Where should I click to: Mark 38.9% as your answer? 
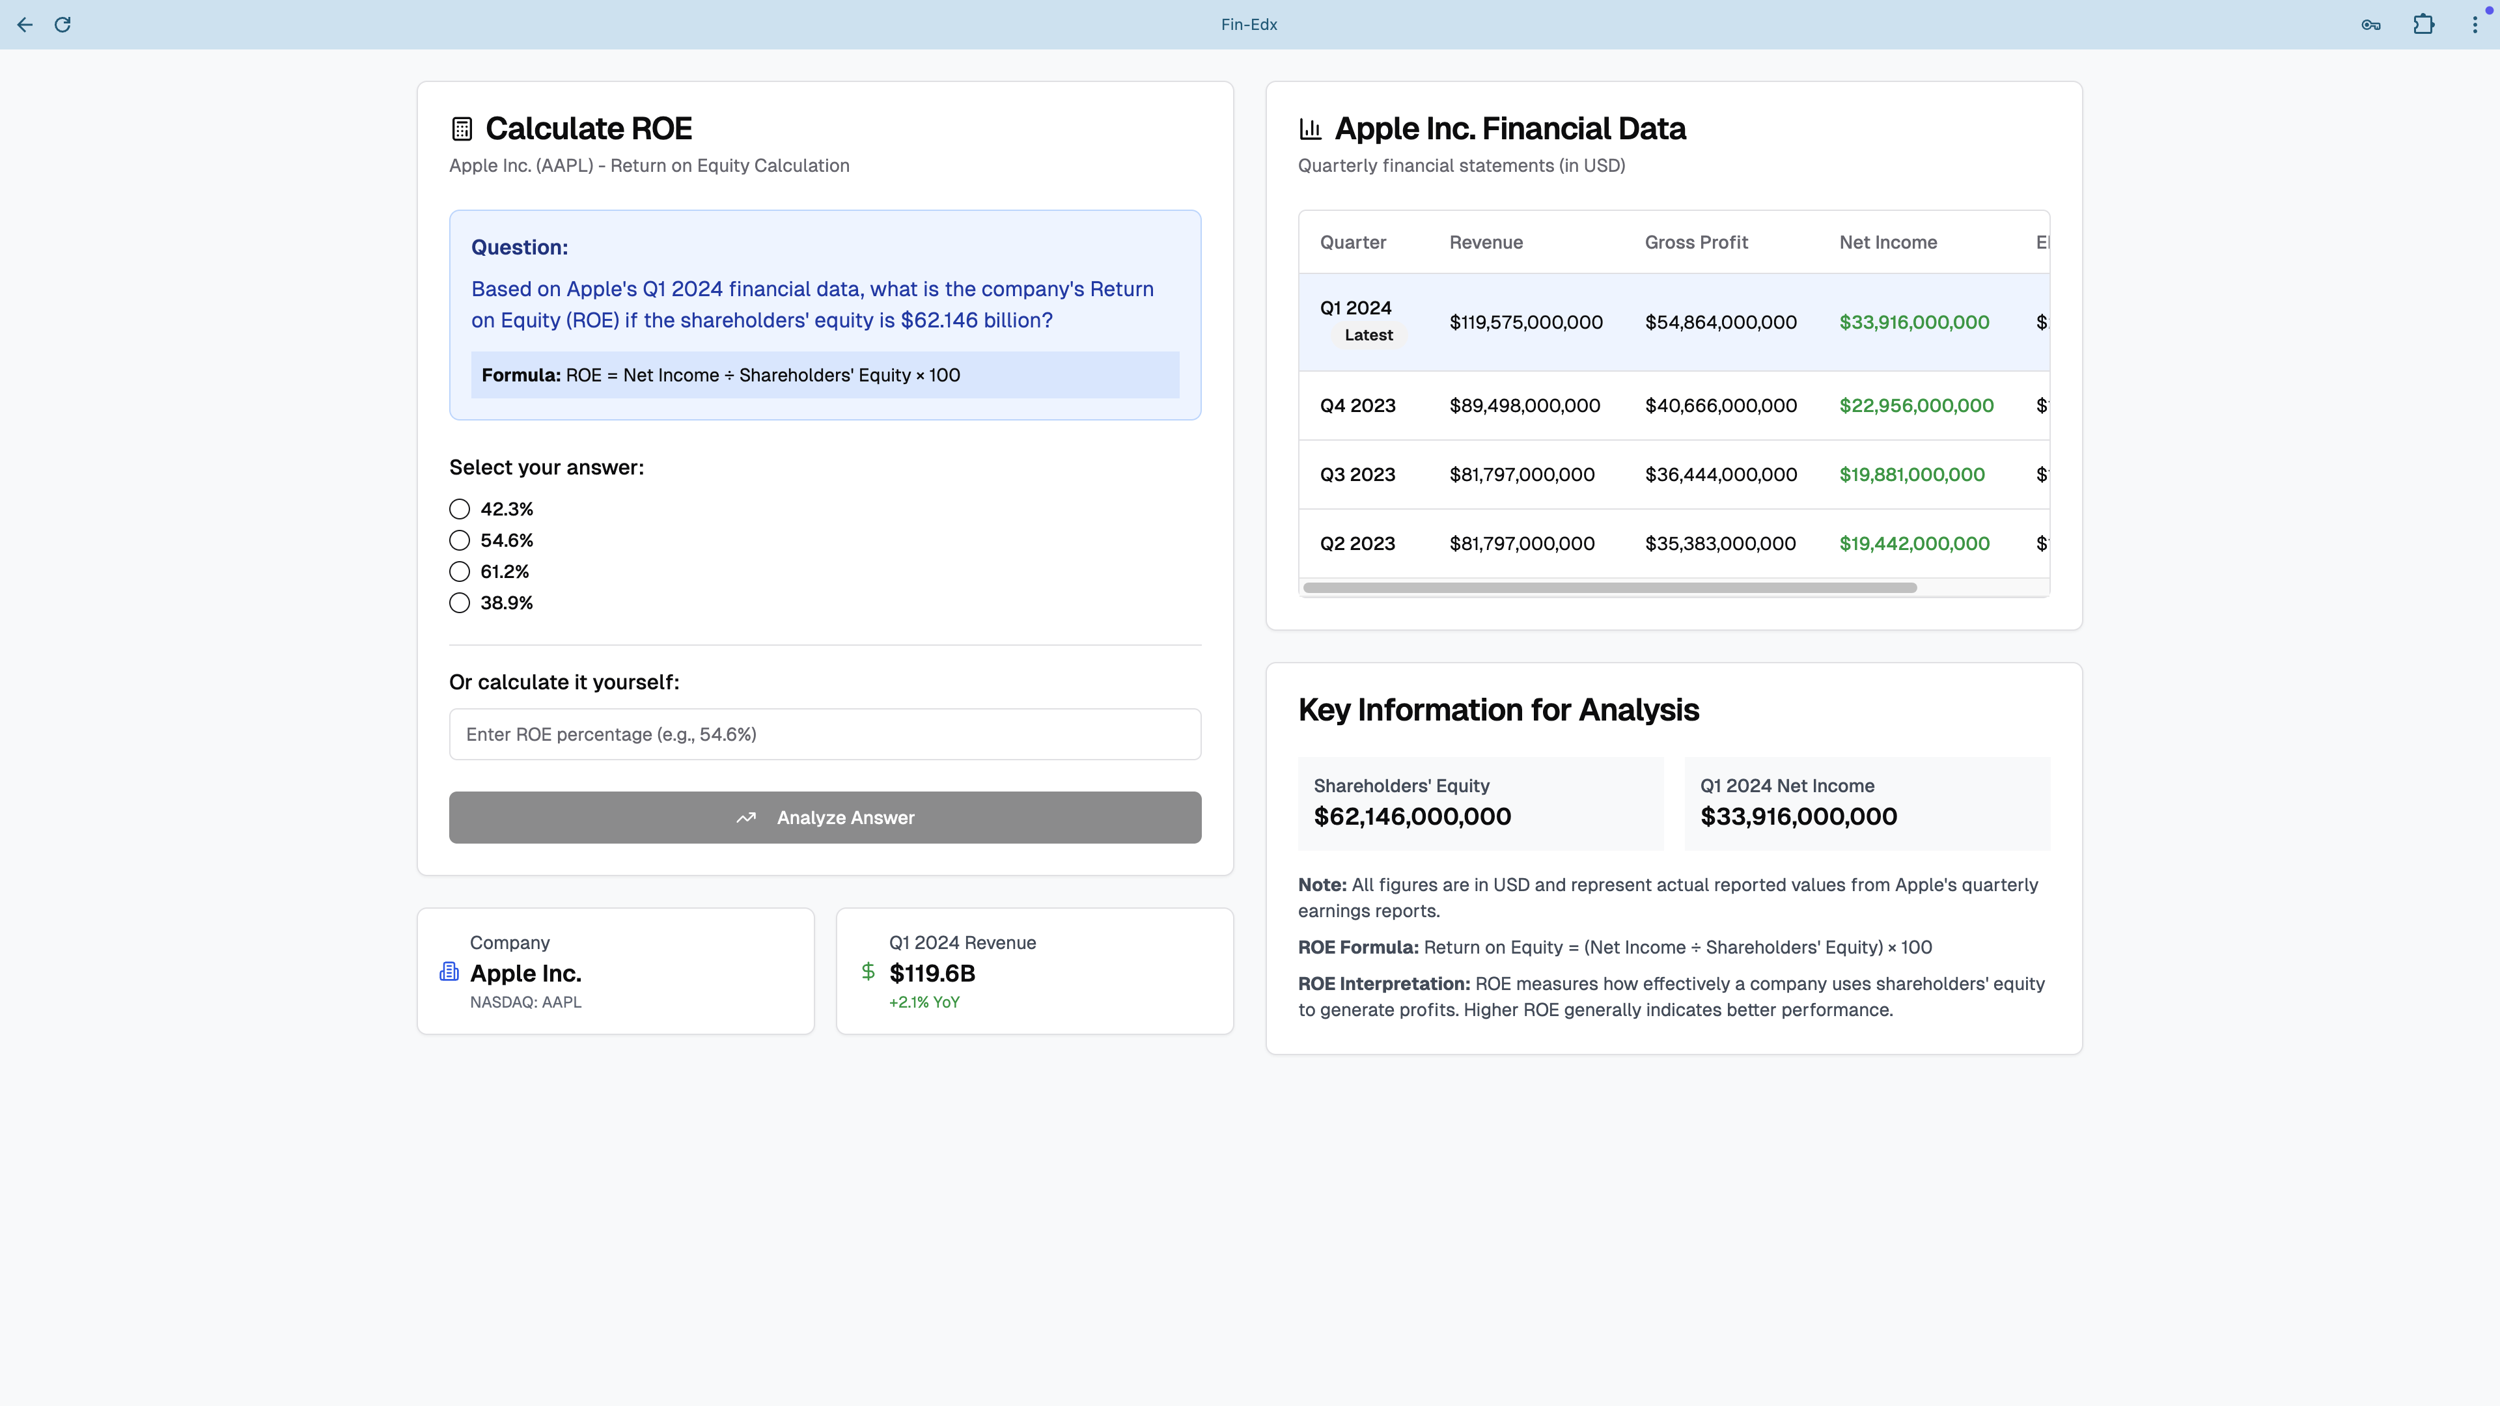point(460,603)
